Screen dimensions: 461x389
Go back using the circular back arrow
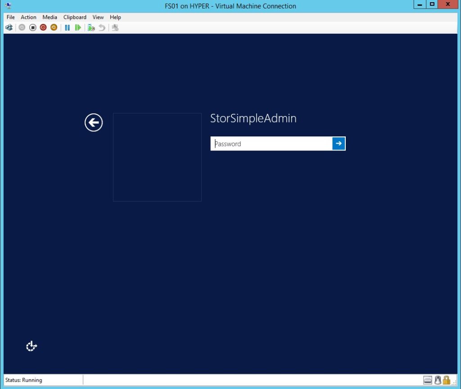tap(93, 122)
